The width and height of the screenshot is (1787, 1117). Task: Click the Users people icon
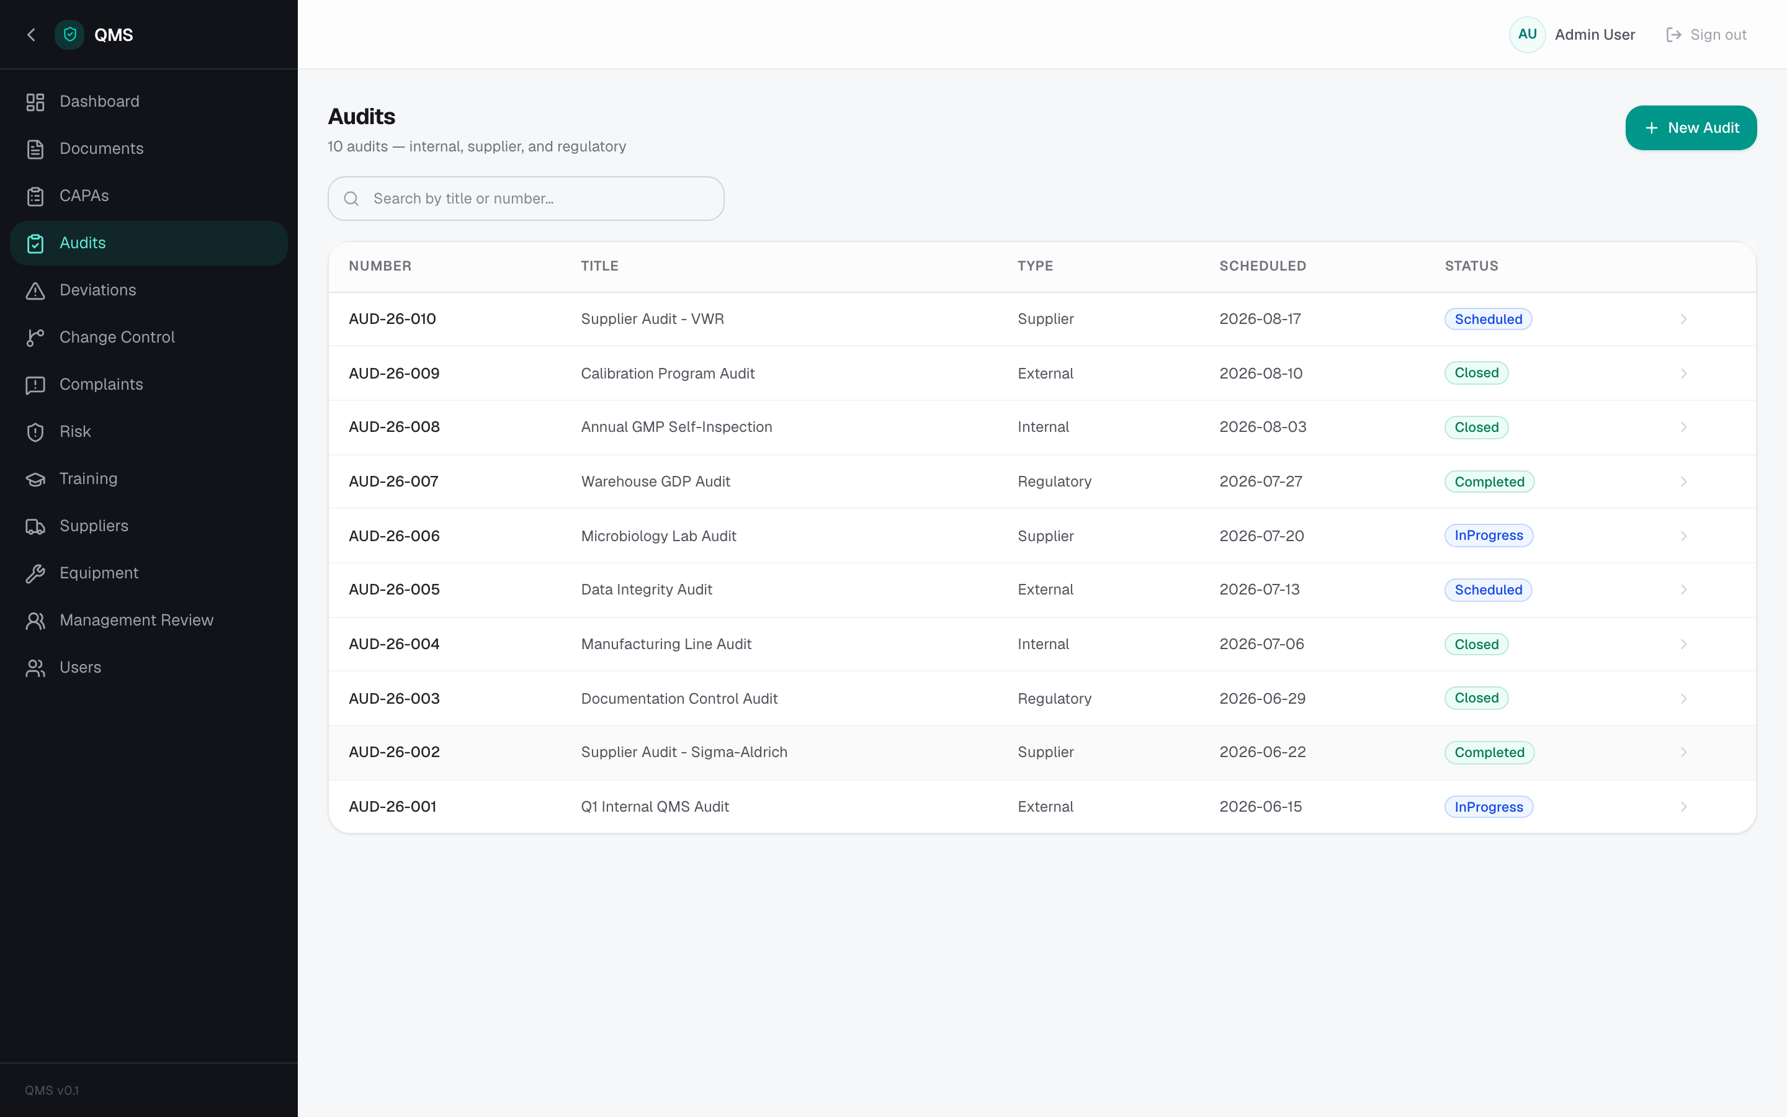pyautogui.click(x=35, y=668)
